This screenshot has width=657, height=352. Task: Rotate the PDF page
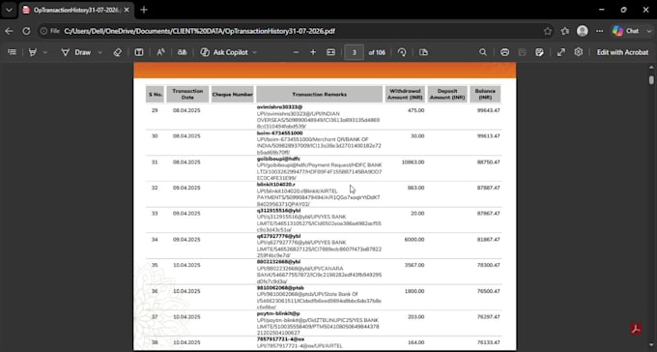pyautogui.click(x=402, y=52)
